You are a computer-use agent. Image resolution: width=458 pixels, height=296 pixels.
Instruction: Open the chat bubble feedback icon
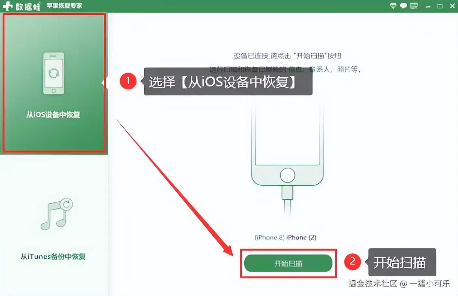point(403,6)
